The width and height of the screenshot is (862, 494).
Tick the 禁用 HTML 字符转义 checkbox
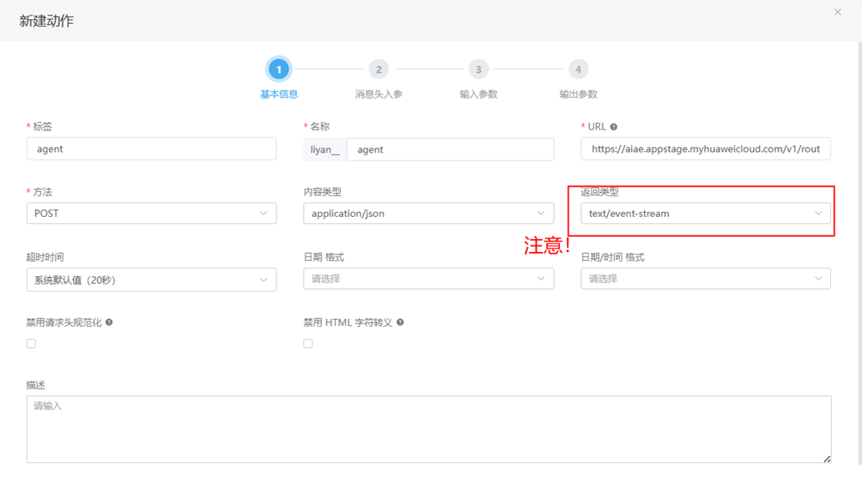308,343
